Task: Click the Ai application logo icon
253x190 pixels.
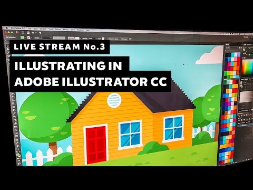Action: coord(17,32)
